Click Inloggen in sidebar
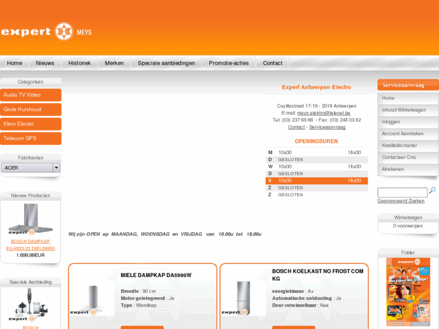Viewport: 439px width, 329px height. coord(408,122)
